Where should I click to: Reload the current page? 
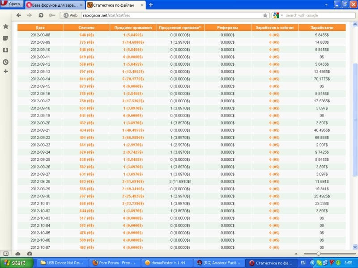(41, 15)
